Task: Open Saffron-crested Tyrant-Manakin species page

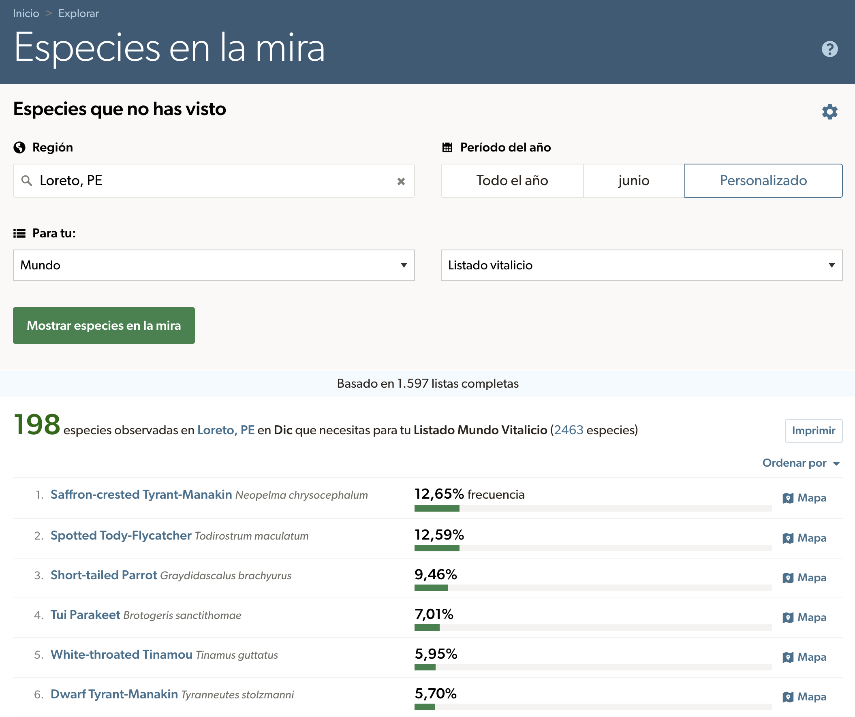Action: (x=141, y=495)
